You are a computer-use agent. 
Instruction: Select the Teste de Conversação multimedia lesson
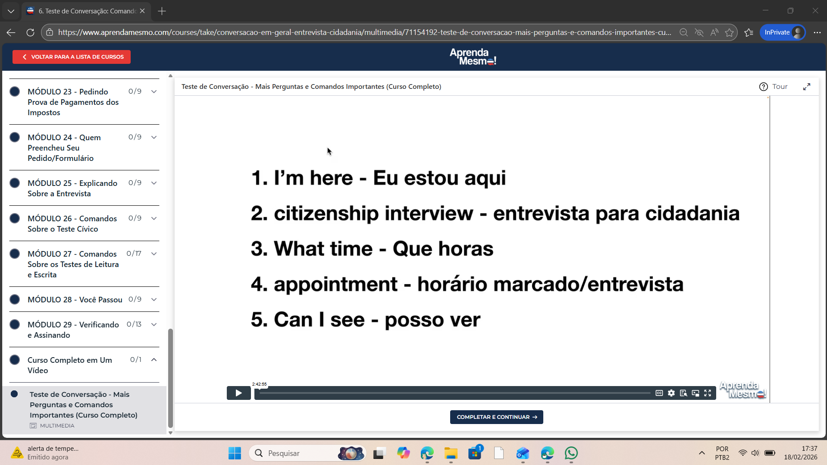tap(83, 405)
